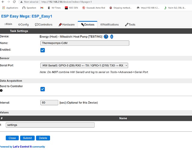Screen dimensions: 192x151
Task: Uncheck the Enabled checkbox
Action: pyautogui.click(x=42, y=50)
